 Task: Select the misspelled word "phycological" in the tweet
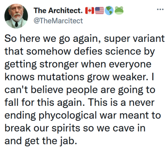click(x=68, y=115)
